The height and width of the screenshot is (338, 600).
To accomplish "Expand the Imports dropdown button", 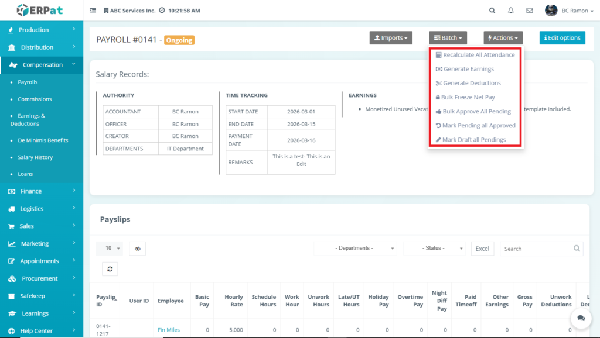I will click(x=391, y=38).
